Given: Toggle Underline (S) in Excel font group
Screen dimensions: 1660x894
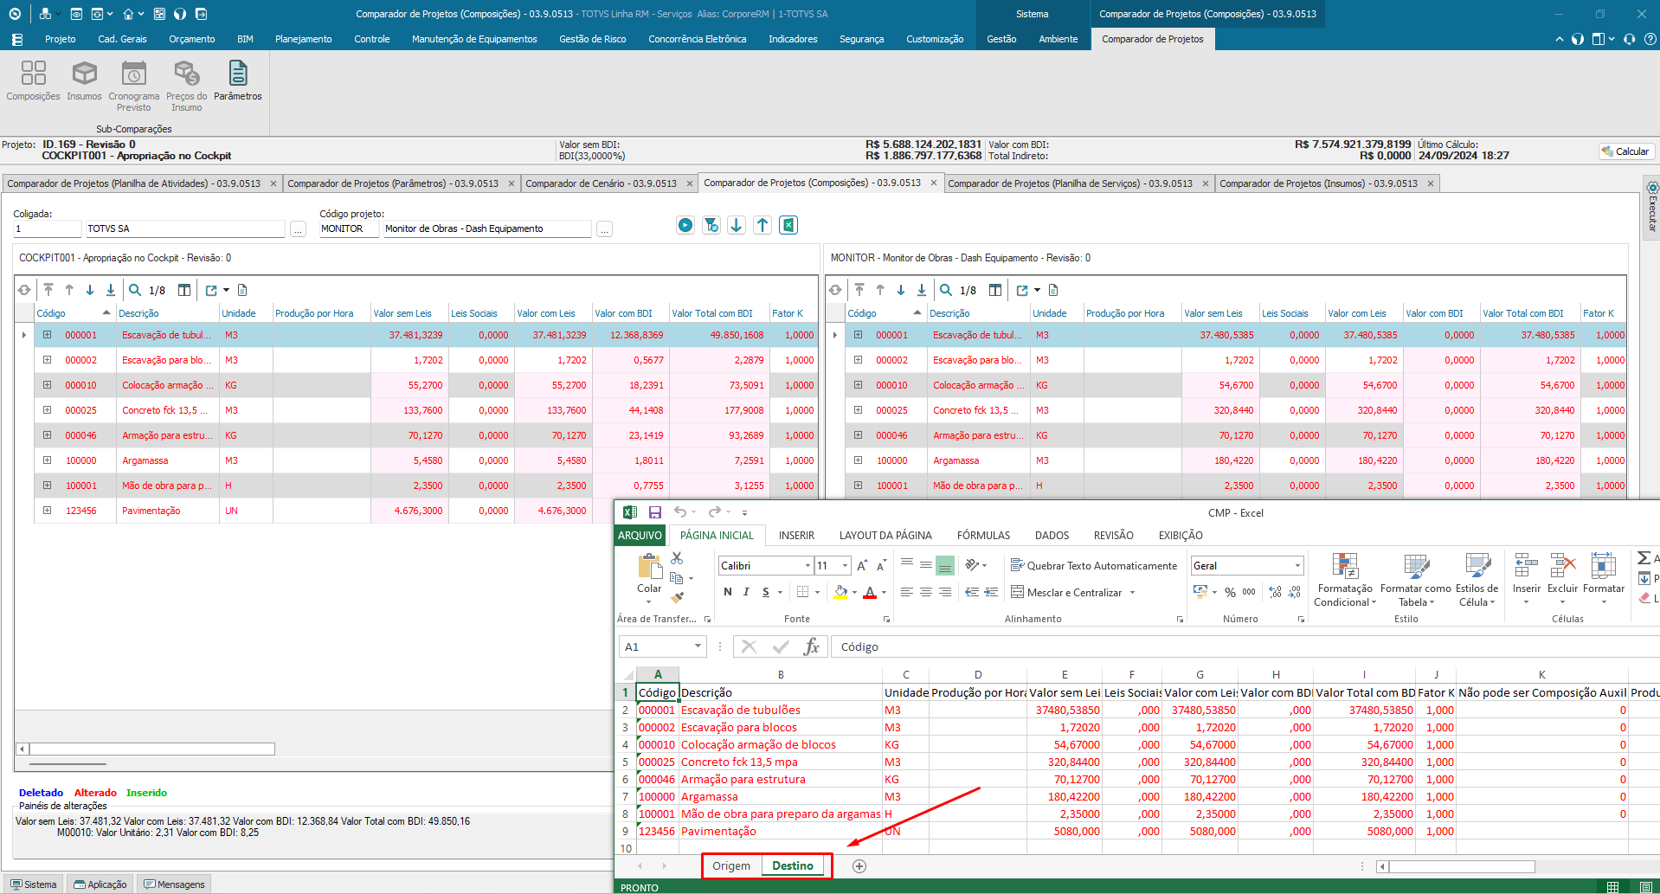Looking at the screenshot, I should coord(765,592).
